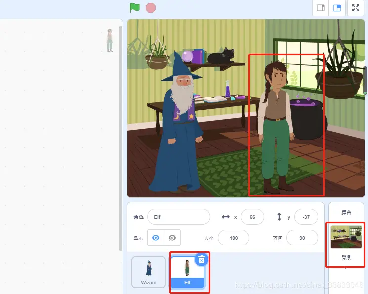Select the Wizard sprite thumbnail
The height and width of the screenshot is (294, 368).
coord(149,272)
